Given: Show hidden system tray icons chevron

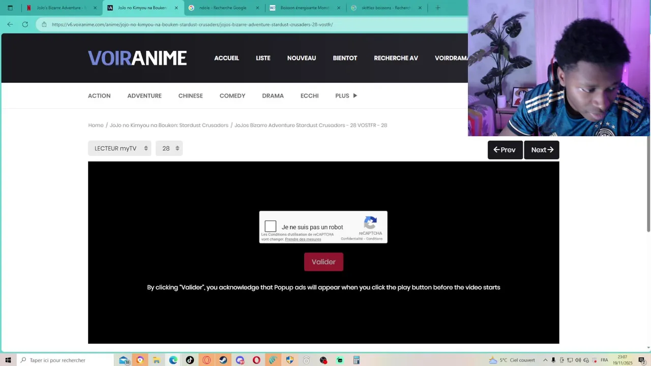Looking at the screenshot, I should click(545, 360).
